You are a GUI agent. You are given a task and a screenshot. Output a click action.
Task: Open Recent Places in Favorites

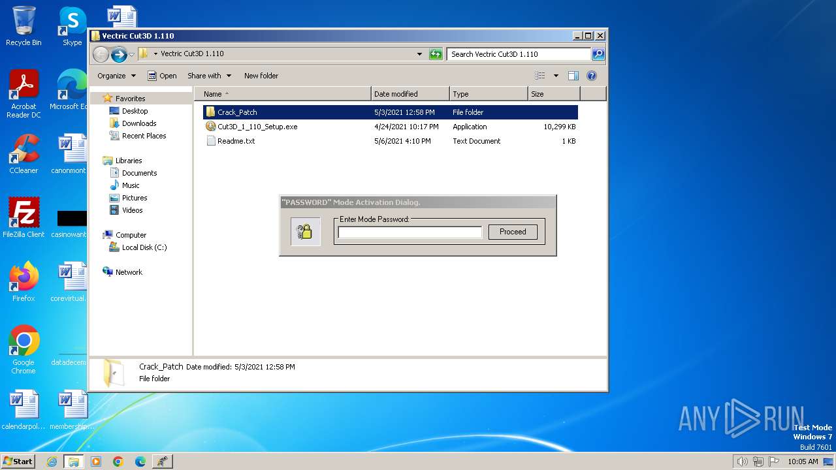[x=144, y=136]
